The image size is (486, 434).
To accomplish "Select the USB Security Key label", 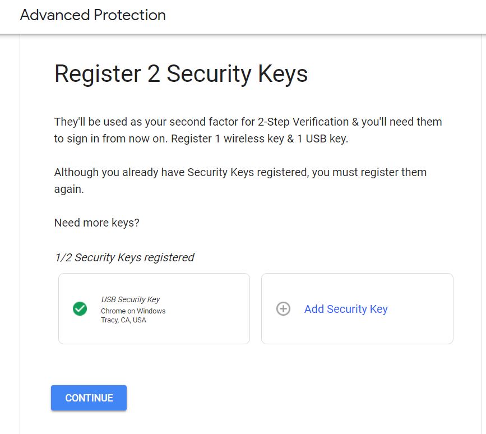I will pos(131,299).
